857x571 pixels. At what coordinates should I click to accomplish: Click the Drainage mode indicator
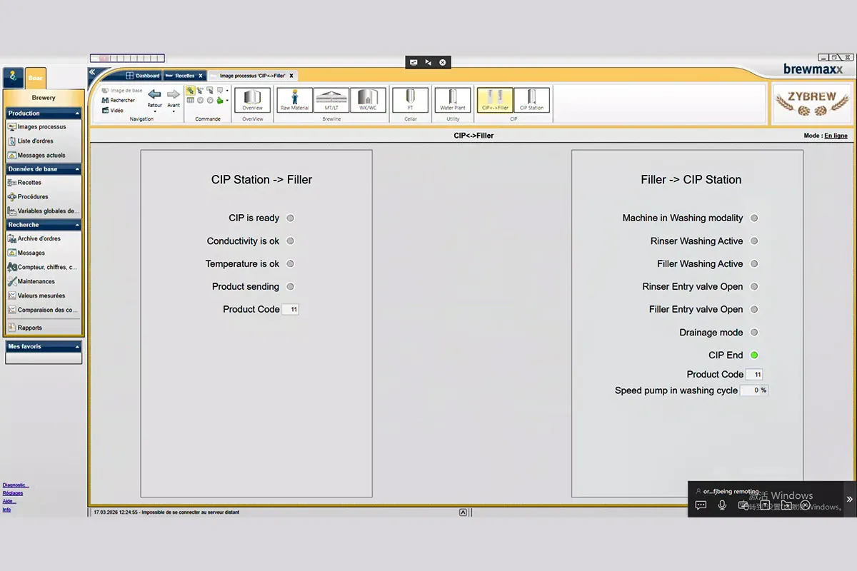(754, 333)
